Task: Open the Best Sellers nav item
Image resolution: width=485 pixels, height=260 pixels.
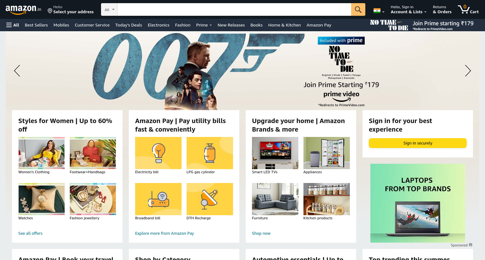Action: [36, 25]
